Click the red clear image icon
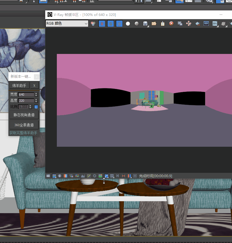Image resolution: width=232 pixels, height=243 pixels. [x=171, y=24]
